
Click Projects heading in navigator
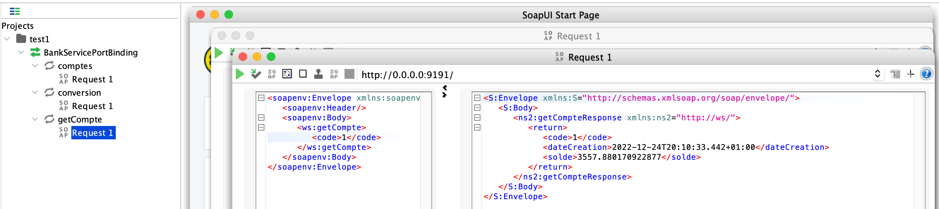tap(18, 26)
